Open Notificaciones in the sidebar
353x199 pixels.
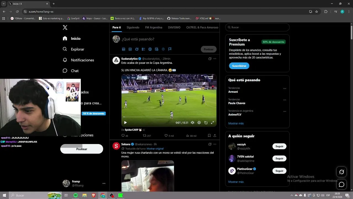point(78,60)
